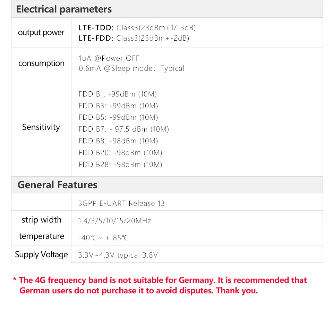The width and height of the screenshot is (333, 318).
Task: Click the FDD B1 sensitivity entry
Action: (118, 94)
